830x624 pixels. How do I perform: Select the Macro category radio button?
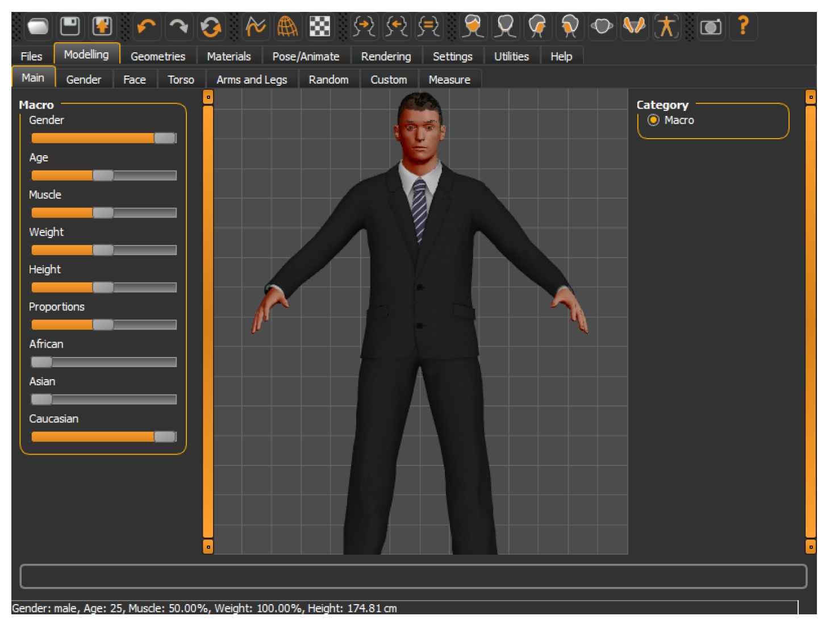click(x=653, y=120)
